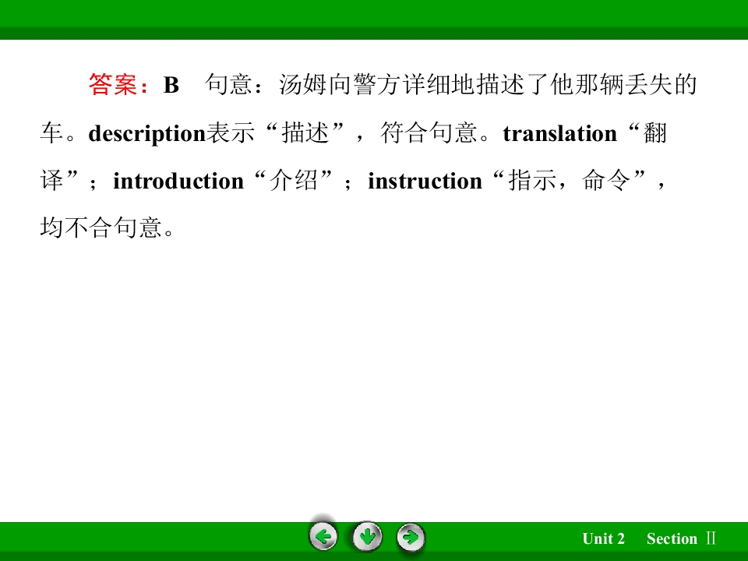Click the word description in the explanation
The height and width of the screenshot is (561, 748).
click(x=147, y=133)
